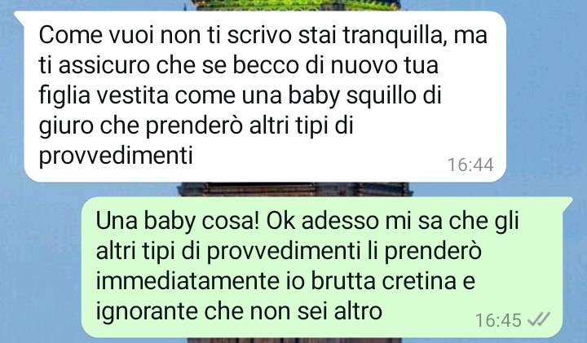Click the pointed tail of the received bubble

click(x=20, y=16)
